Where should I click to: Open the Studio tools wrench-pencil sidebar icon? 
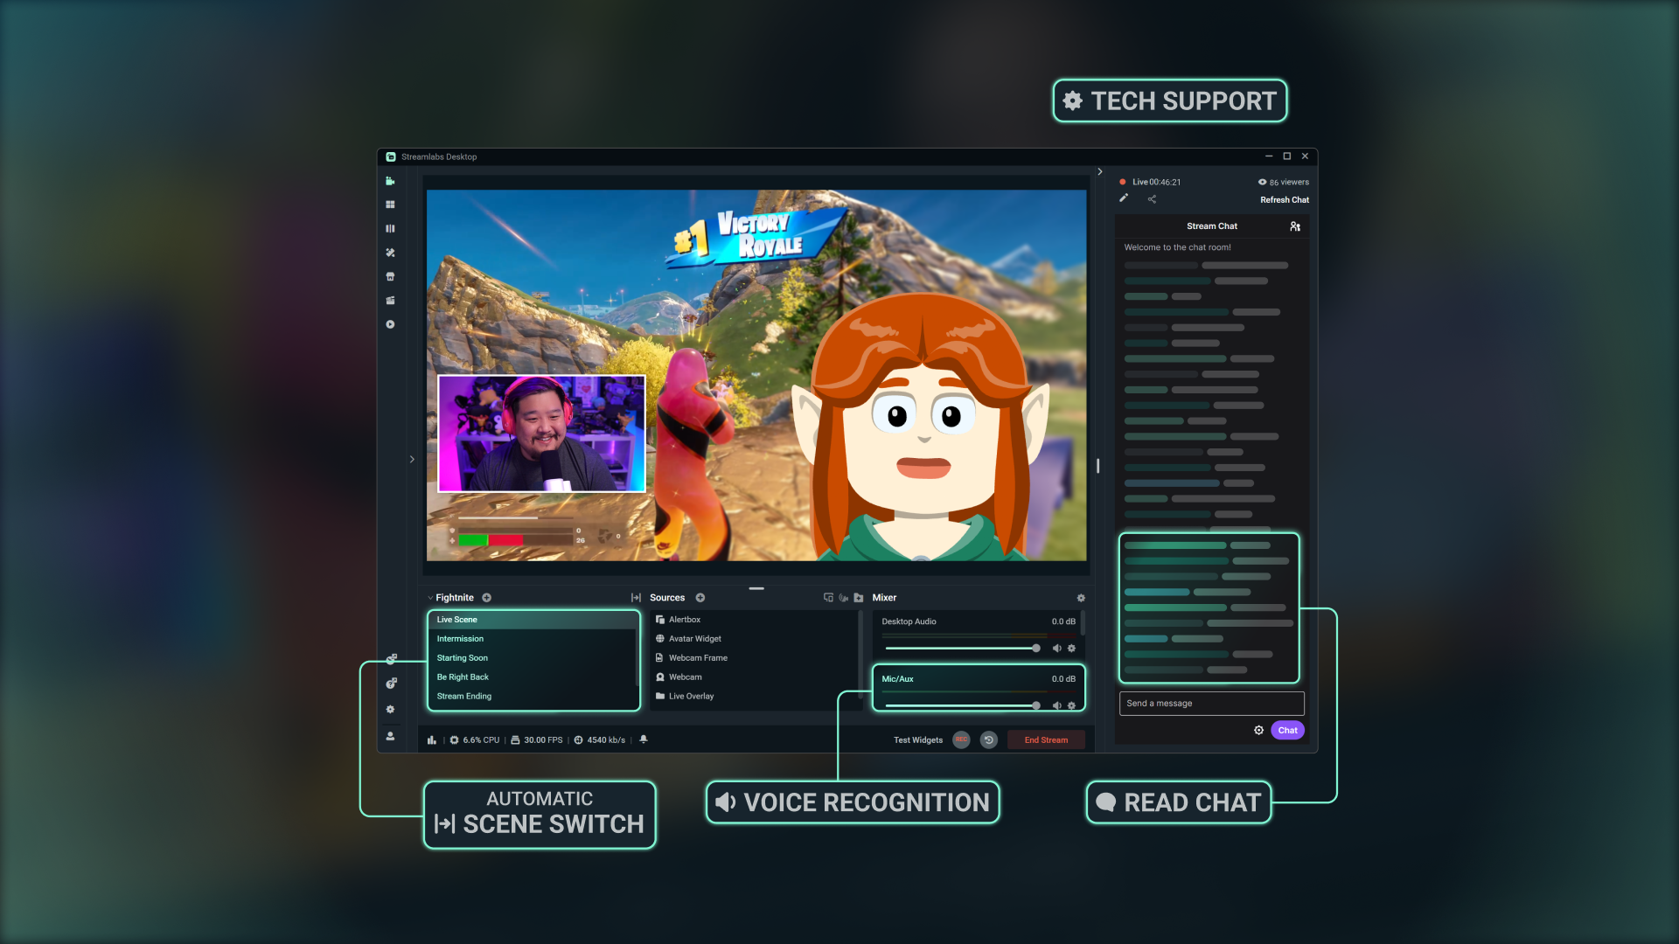390,253
